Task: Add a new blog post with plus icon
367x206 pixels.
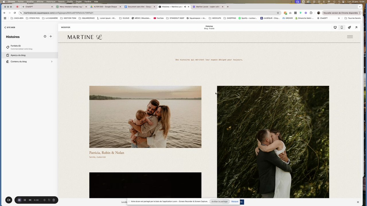Action: pyautogui.click(x=51, y=36)
